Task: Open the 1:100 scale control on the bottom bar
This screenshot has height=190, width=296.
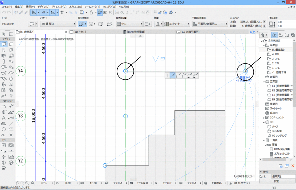Action: pyautogui.click(x=93, y=183)
